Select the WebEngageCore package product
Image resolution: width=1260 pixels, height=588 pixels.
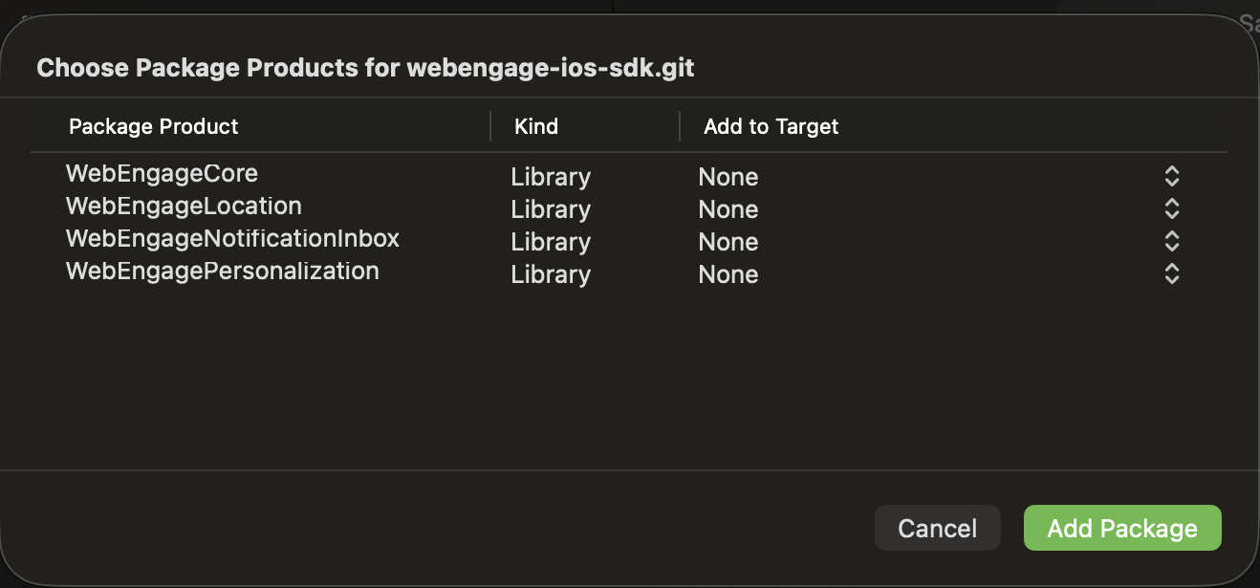tap(162, 174)
